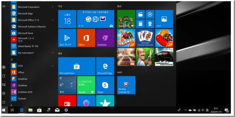Toggle the あ IME input mode indicator
This screenshot has width=235, height=117.
[207, 110]
